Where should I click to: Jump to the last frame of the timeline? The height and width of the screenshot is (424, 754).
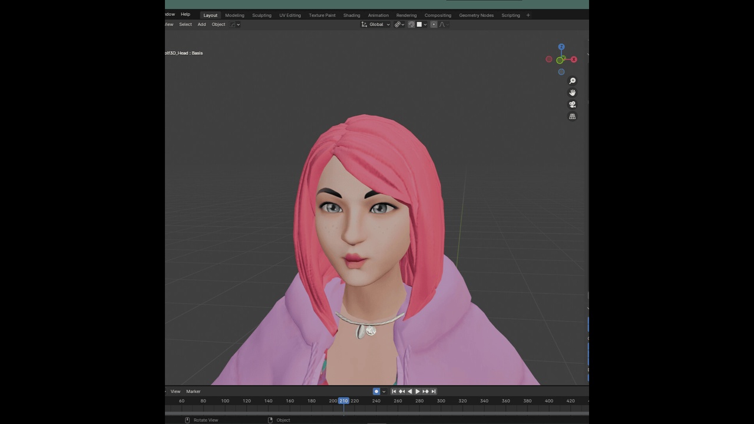(x=434, y=392)
